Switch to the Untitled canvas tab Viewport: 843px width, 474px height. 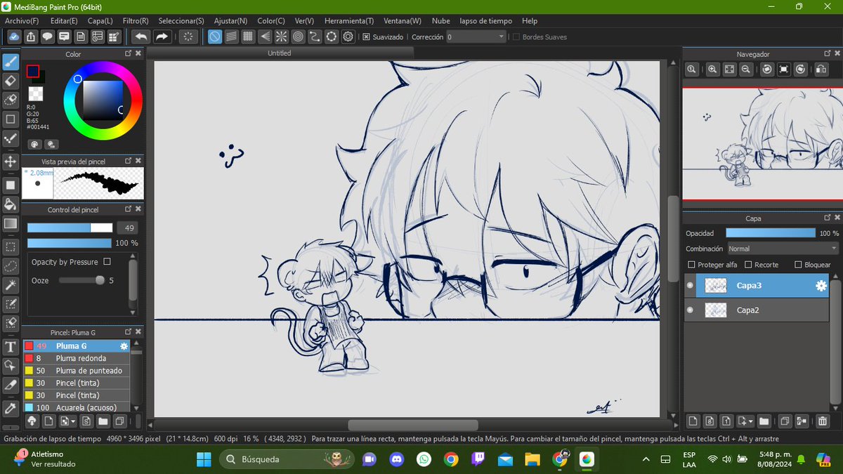tap(279, 53)
